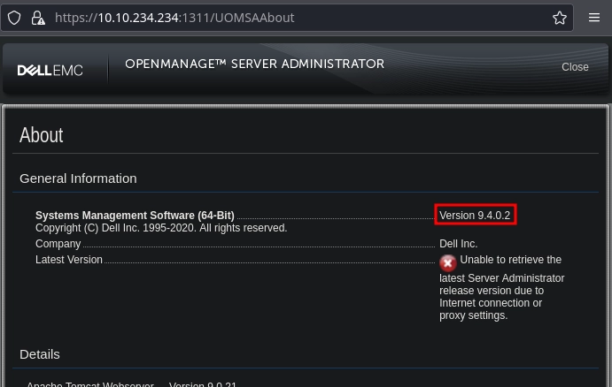The width and height of the screenshot is (612, 387).
Task: Click the Systems Management Software (64-Bit) label
Action: (135, 216)
